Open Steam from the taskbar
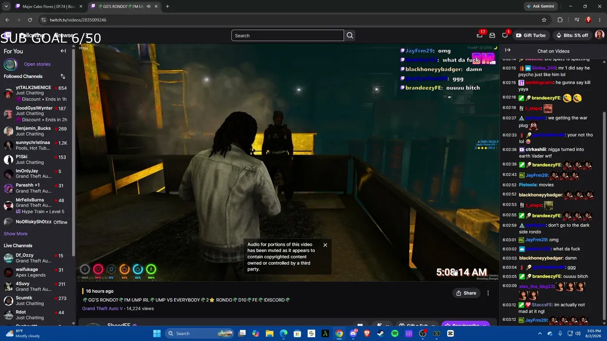Image resolution: width=607 pixels, height=341 pixels. click(x=381, y=333)
